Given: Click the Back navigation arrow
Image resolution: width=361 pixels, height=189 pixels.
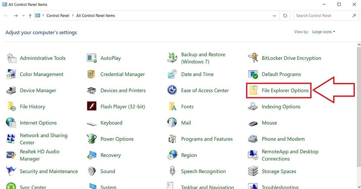Looking at the screenshot, I should point(6,16).
